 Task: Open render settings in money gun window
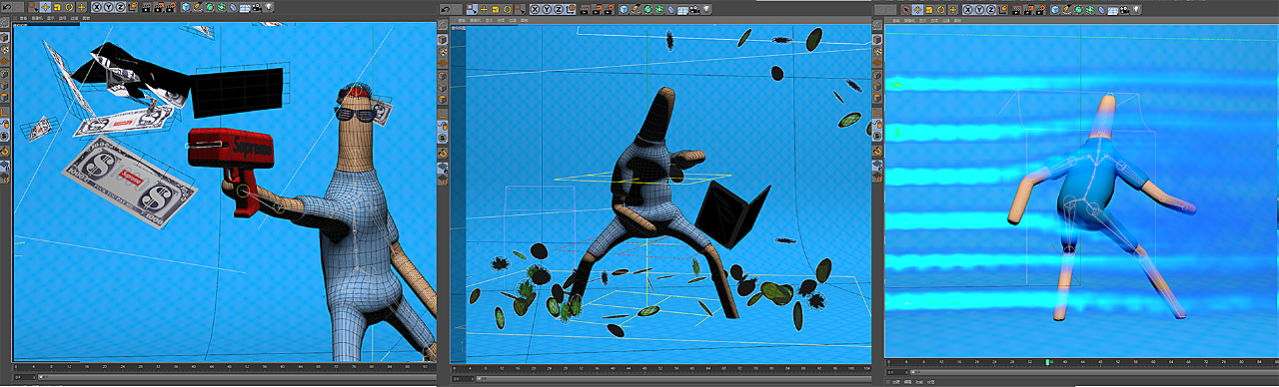tap(171, 7)
